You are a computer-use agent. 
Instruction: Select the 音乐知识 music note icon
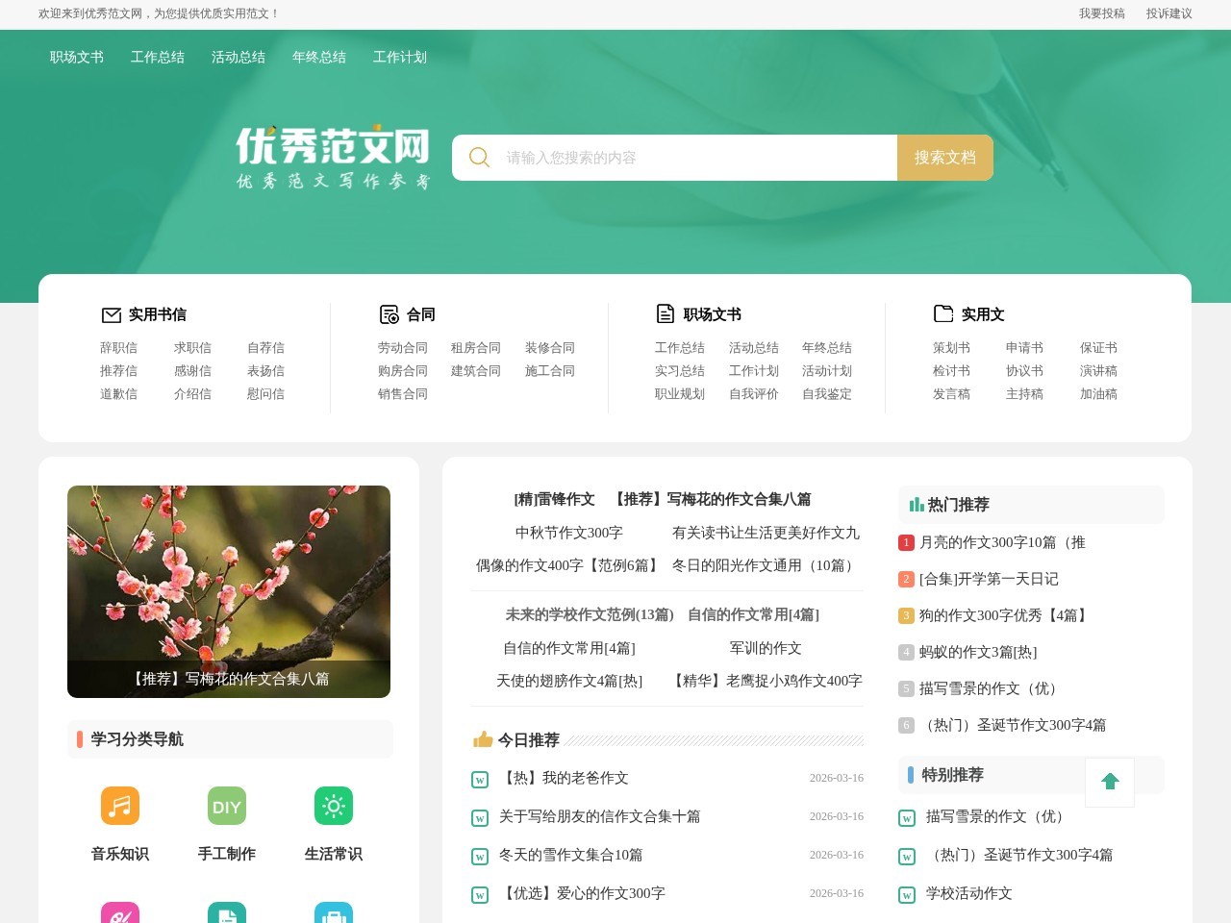[x=119, y=806]
